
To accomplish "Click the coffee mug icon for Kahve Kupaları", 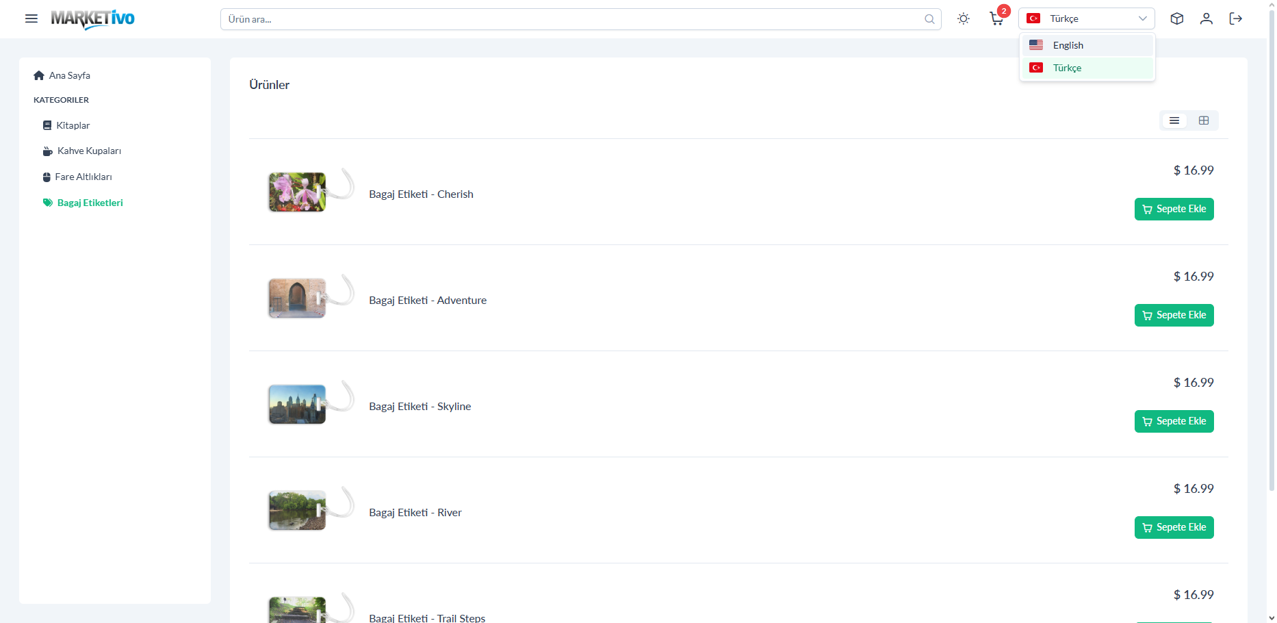I will click(48, 151).
